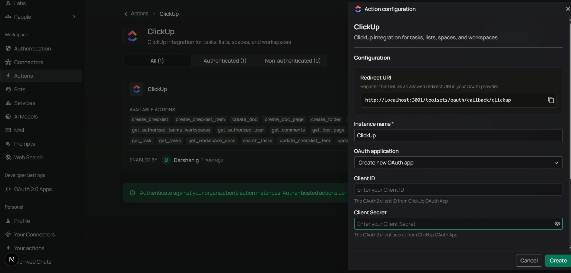
Task: Open the AI Models section
Action: coord(26,116)
